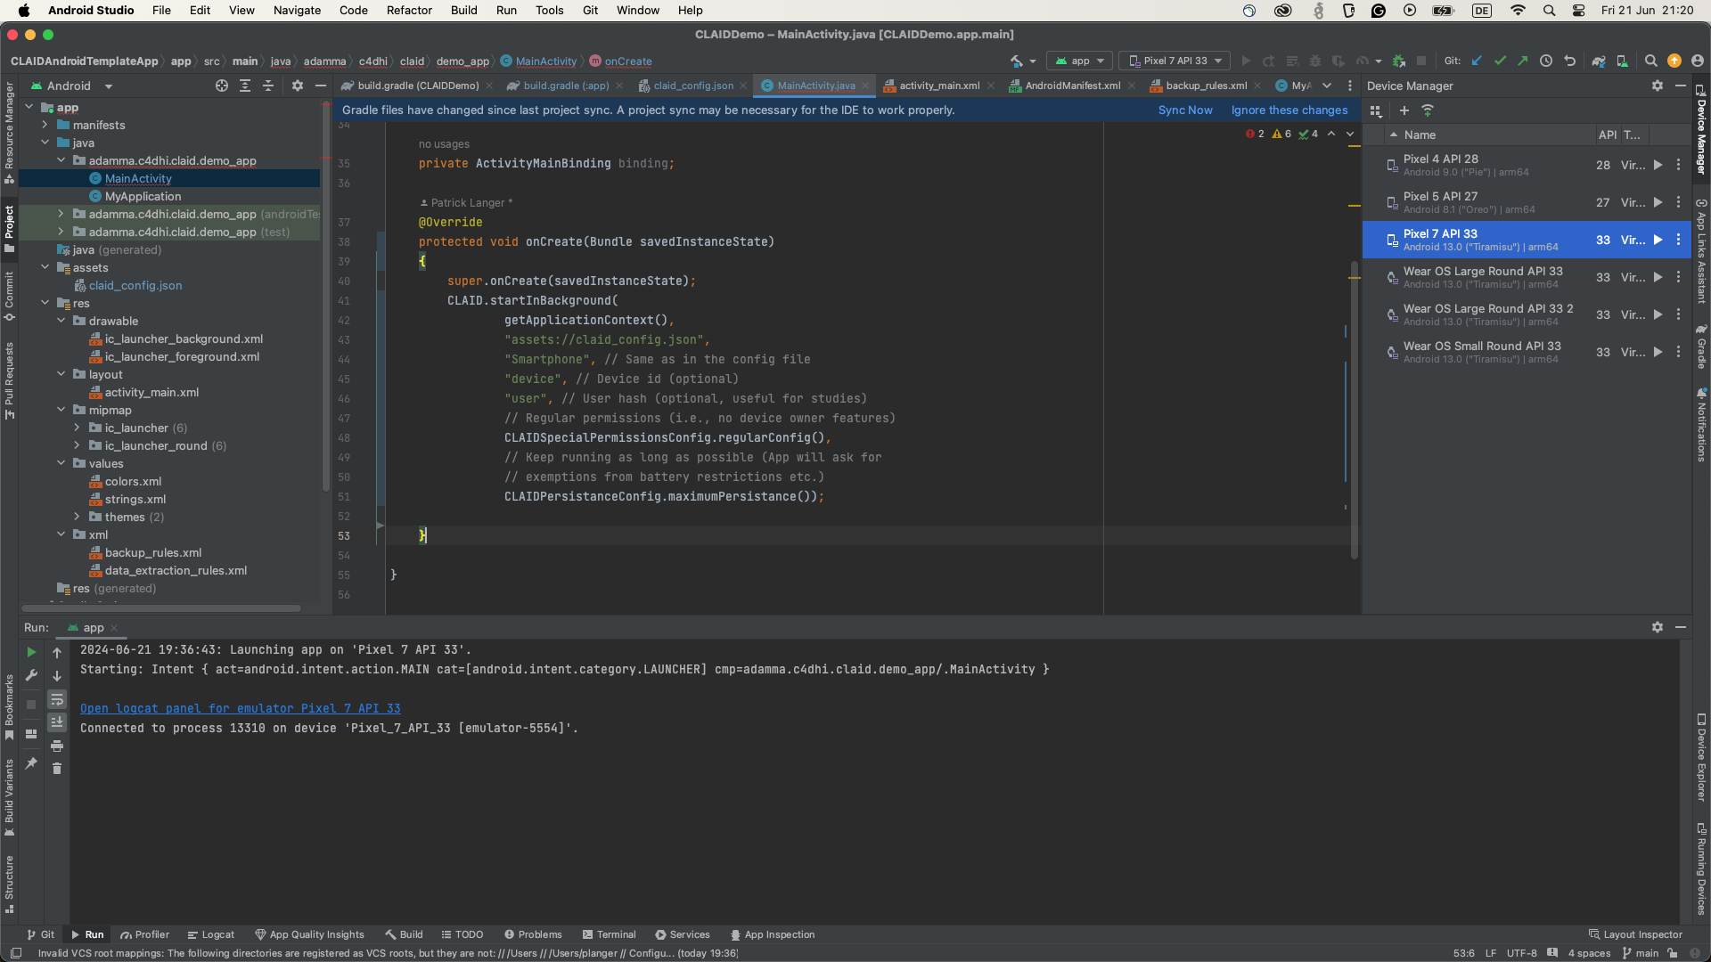Expand the ic_launcher_round mipmap group
1711x962 pixels.
[77, 446]
